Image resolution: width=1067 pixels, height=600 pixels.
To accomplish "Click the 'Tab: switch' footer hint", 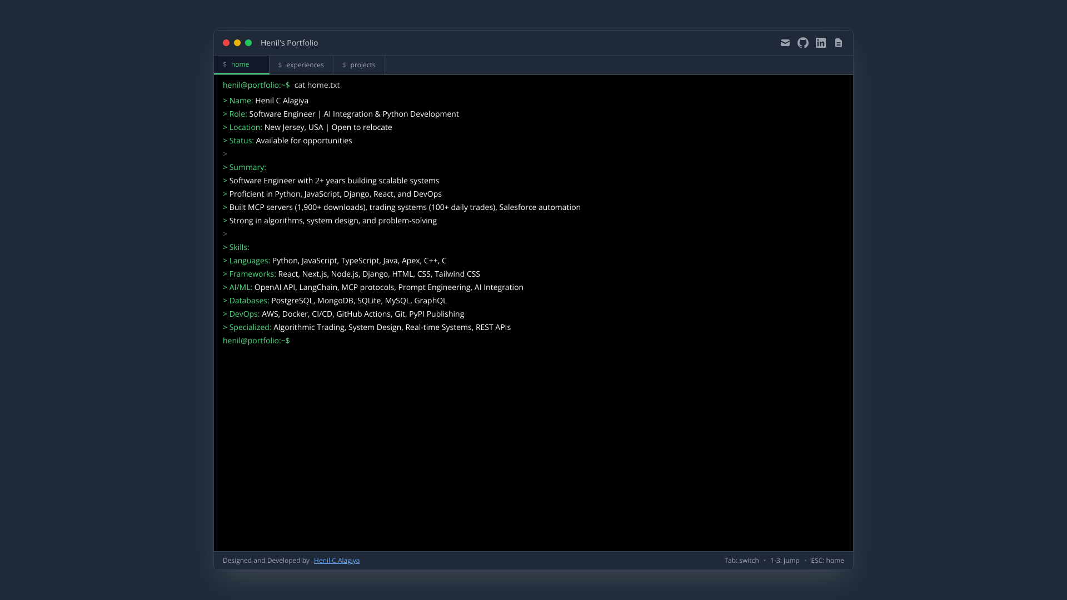I will (741, 561).
